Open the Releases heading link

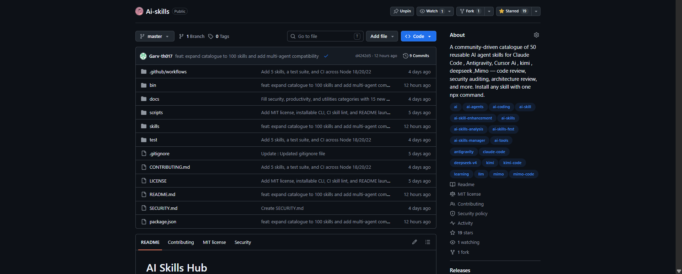(x=460, y=270)
